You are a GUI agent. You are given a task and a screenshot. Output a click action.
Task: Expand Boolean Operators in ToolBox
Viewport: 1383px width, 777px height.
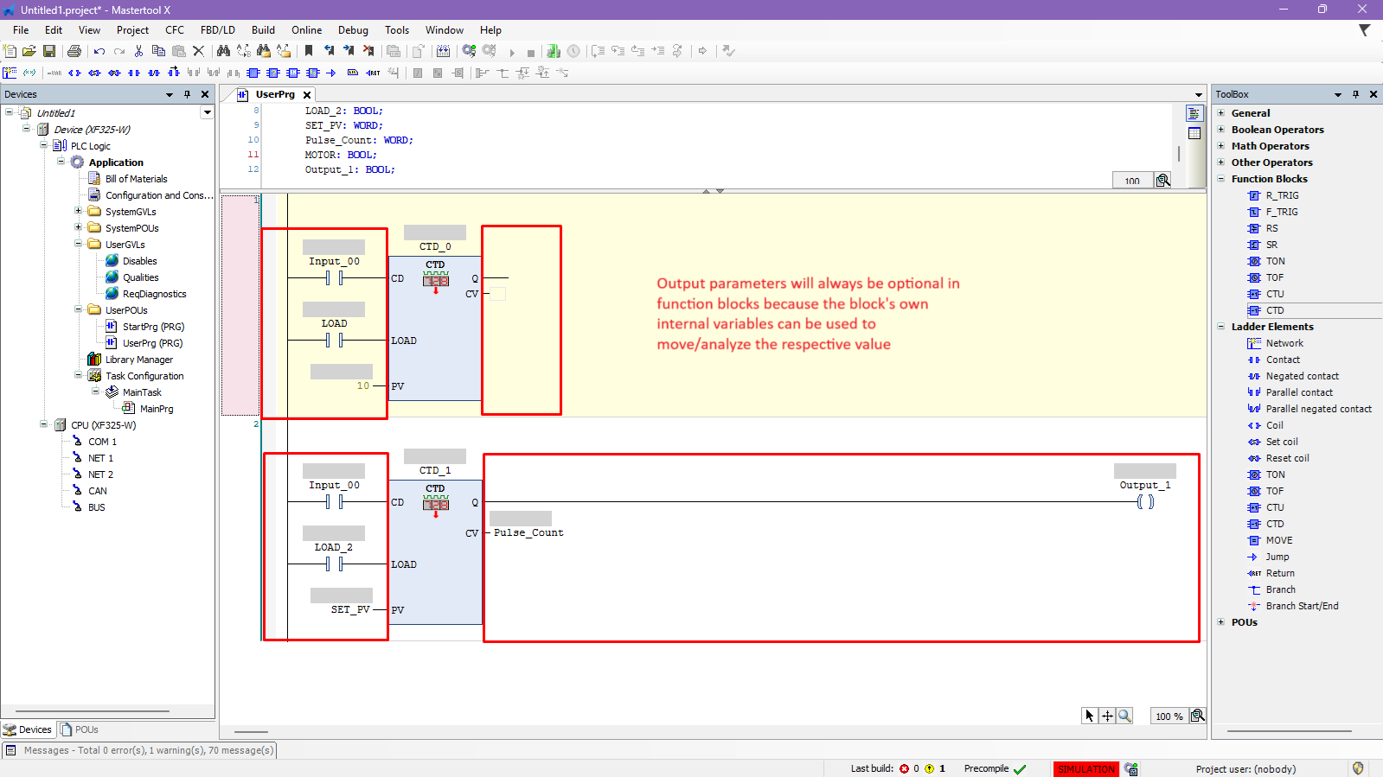[x=1221, y=130]
